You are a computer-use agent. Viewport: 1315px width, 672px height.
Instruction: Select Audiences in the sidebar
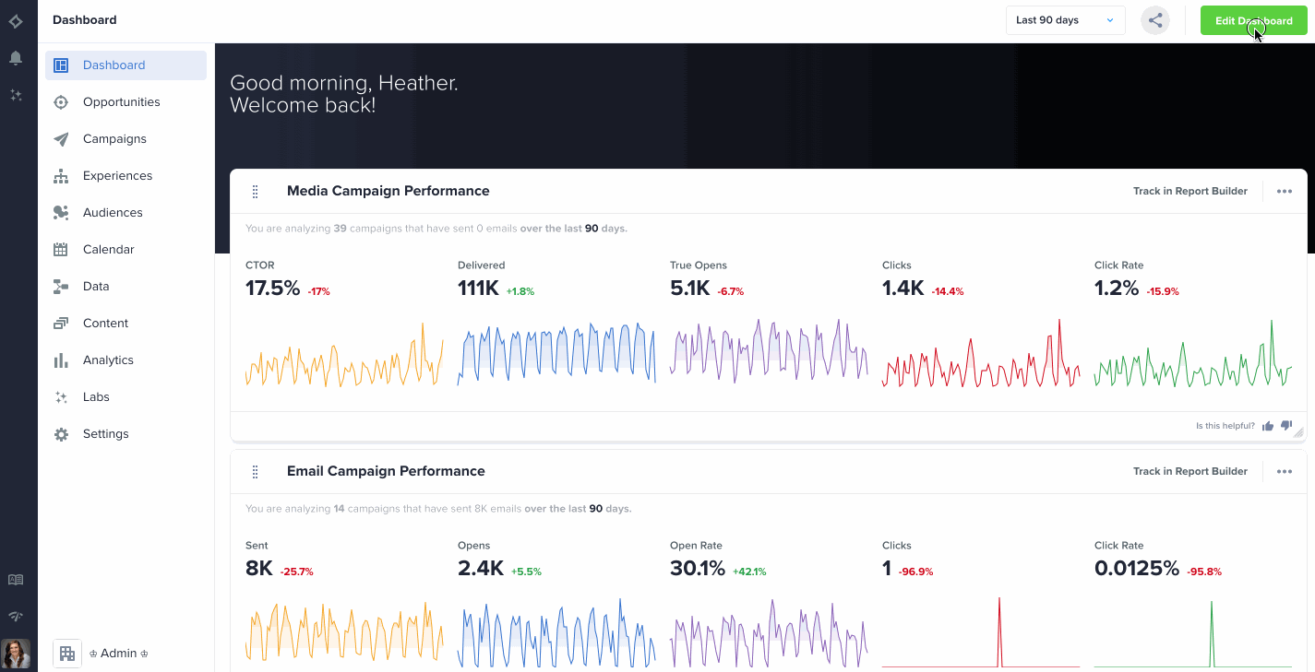[x=113, y=213]
